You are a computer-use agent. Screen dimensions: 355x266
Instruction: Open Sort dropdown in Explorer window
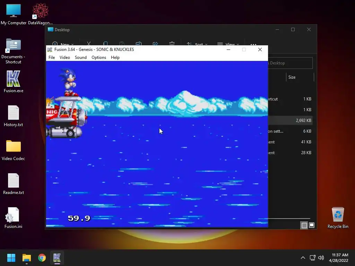coord(197,44)
